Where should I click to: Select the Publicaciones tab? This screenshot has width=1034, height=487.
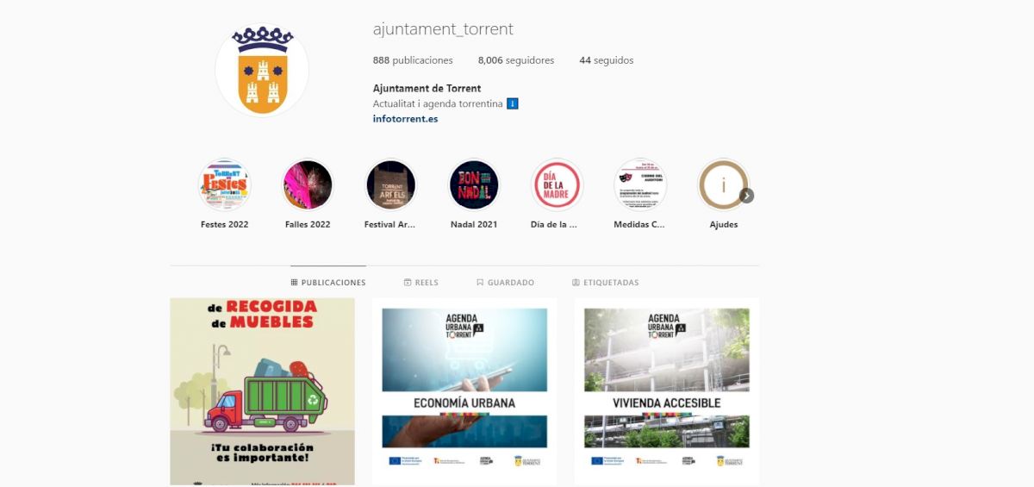[x=328, y=283]
